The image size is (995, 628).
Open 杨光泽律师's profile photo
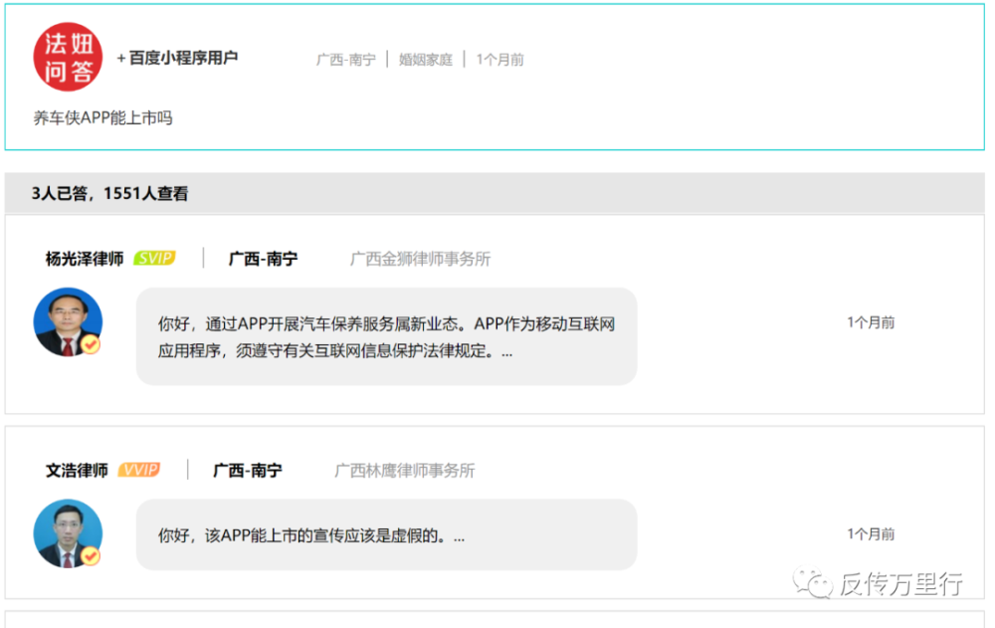pyautogui.click(x=68, y=321)
